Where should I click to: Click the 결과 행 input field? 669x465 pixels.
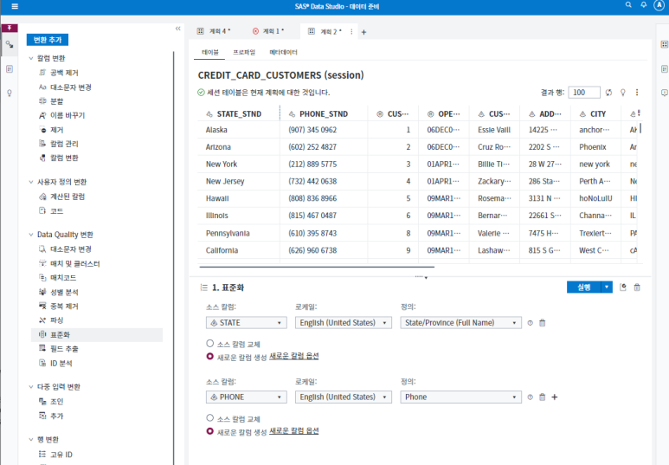[584, 93]
